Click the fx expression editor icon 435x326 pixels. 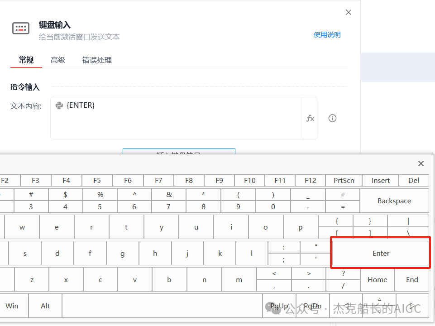[310, 119]
